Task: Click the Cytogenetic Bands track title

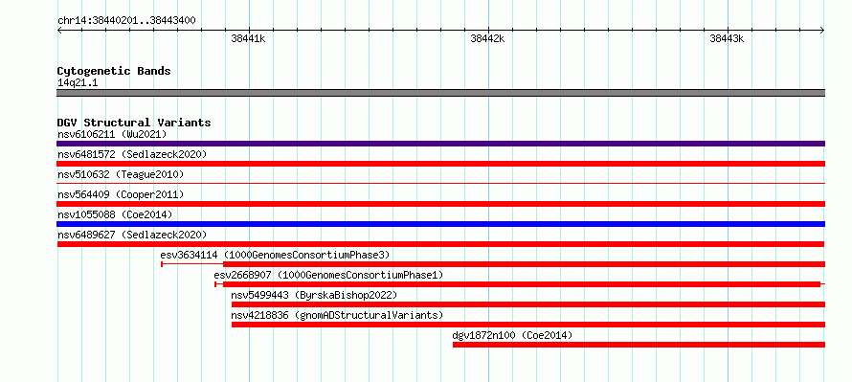Action: (x=114, y=71)
